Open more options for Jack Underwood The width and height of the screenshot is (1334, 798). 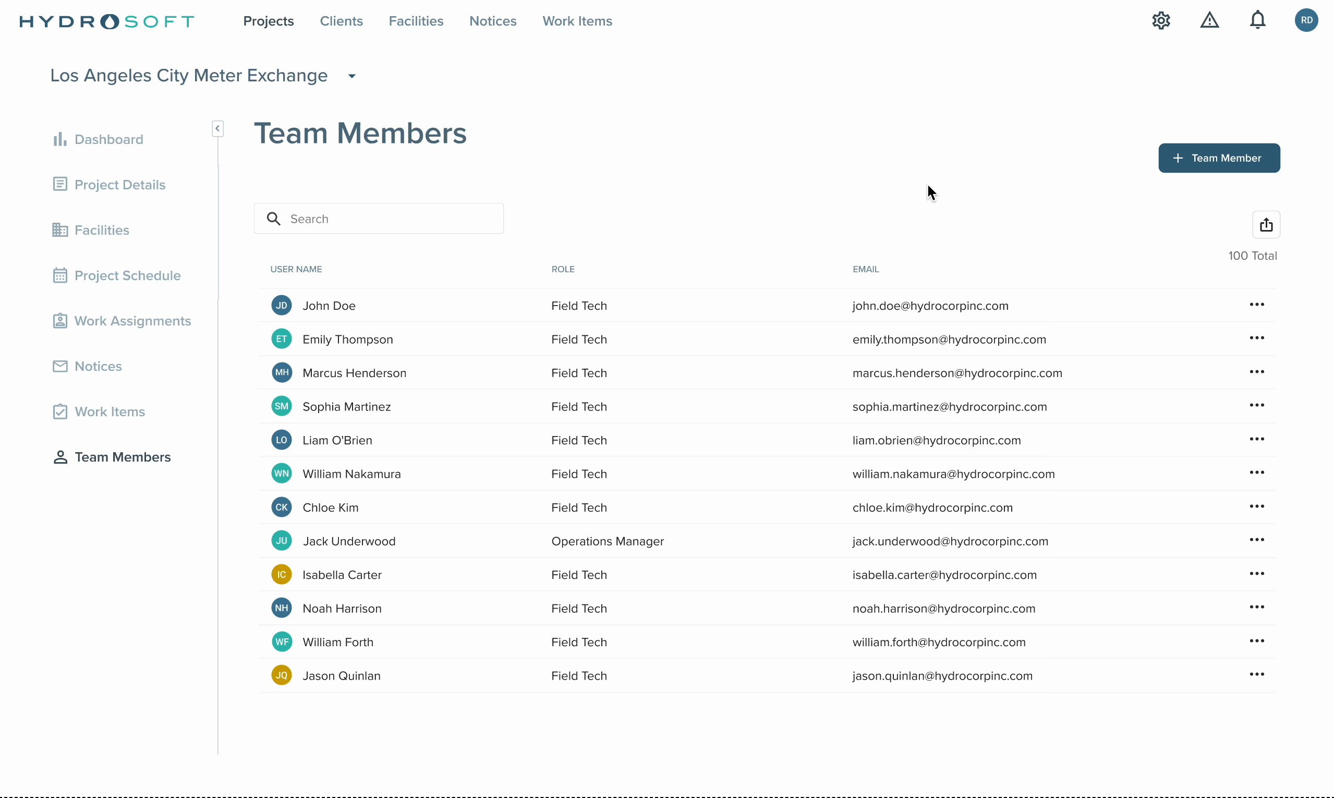click(1257, 540)
